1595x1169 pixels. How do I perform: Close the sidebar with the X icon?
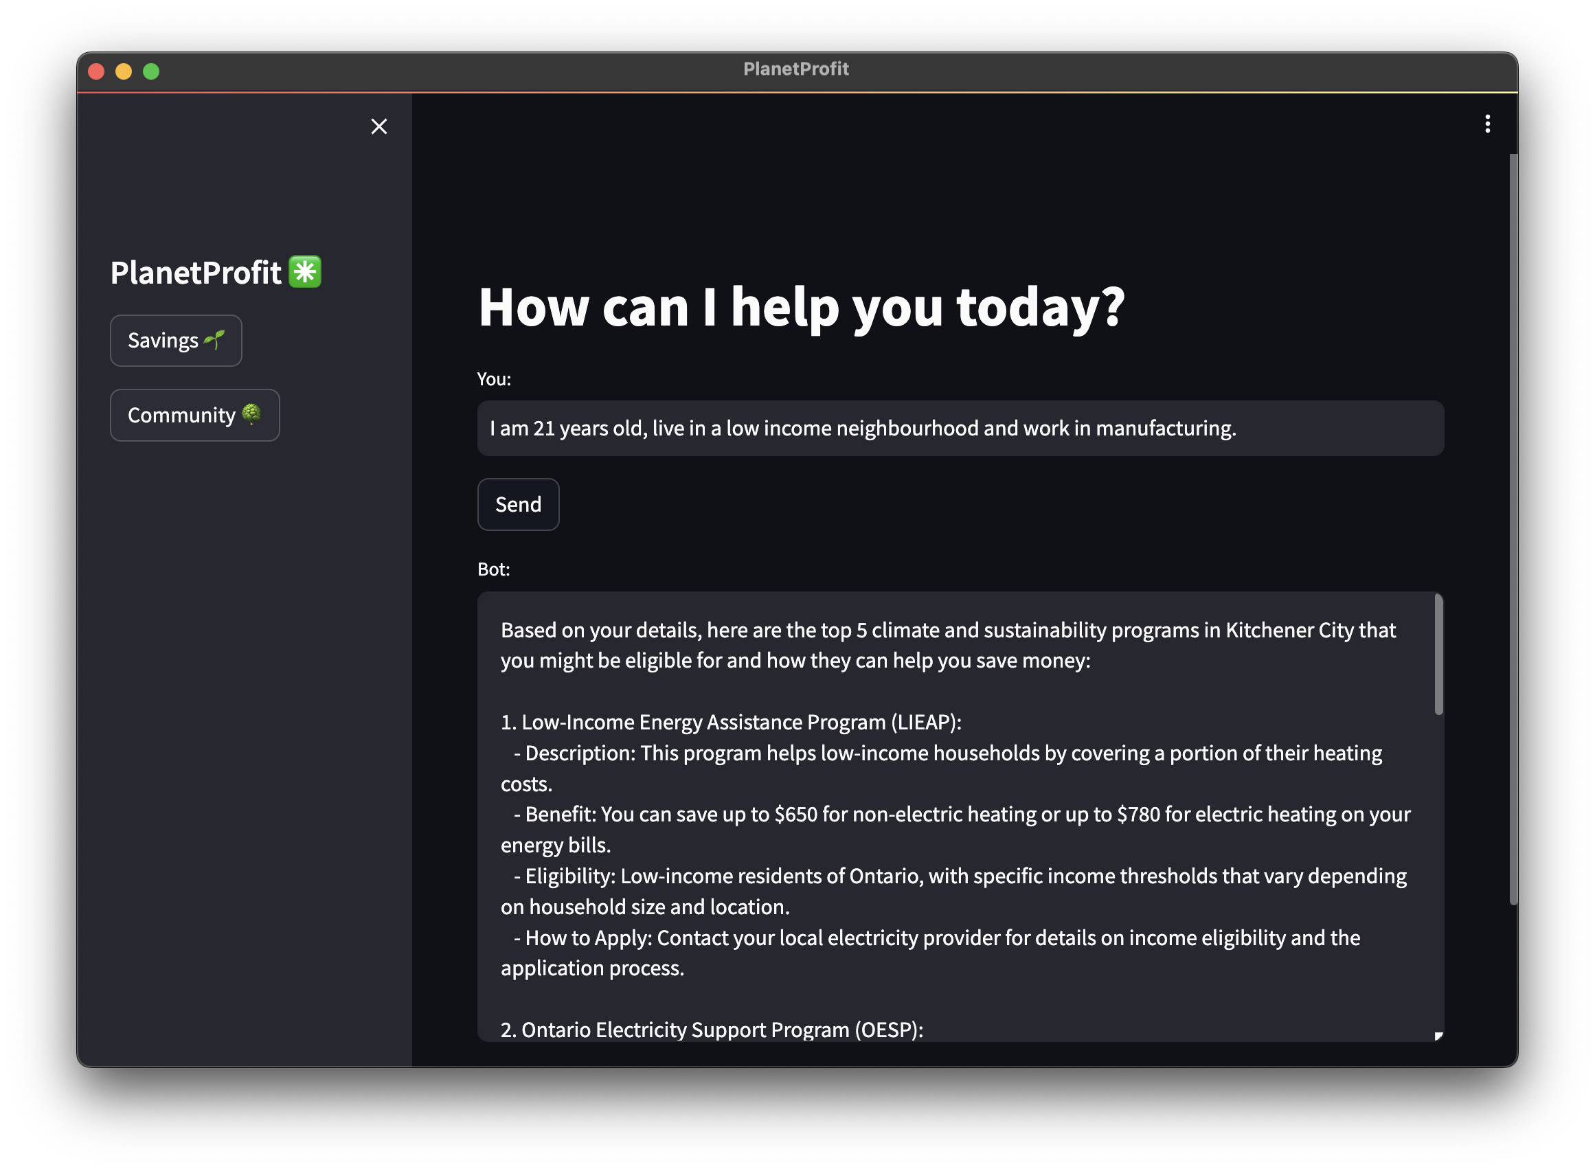pos(378,126)
